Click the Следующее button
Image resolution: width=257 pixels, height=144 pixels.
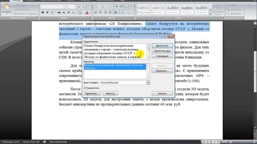coord(162,56)
